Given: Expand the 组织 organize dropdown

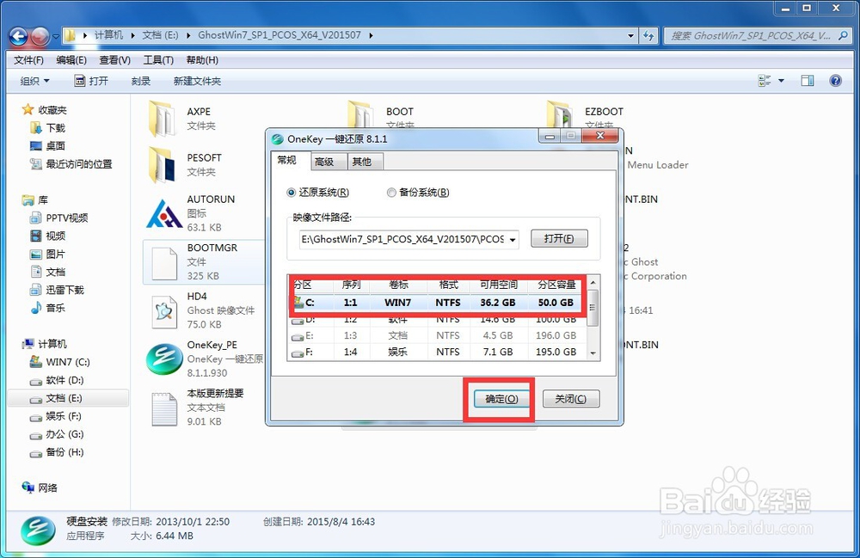Looking at the screenshot, I should (x=34, y=81).
